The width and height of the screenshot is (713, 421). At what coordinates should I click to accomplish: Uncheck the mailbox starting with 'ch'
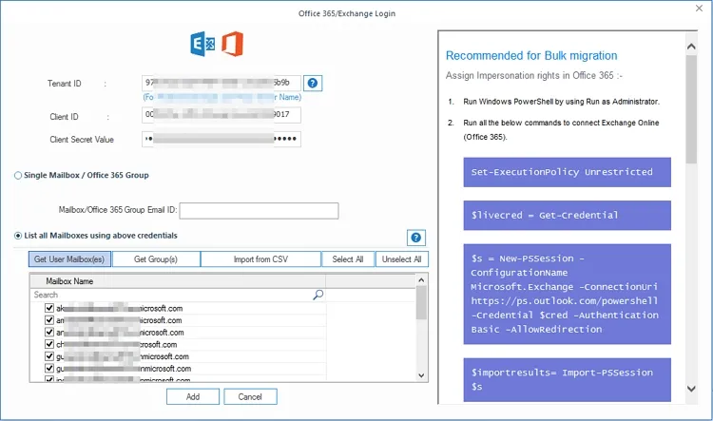pos(49,344)
